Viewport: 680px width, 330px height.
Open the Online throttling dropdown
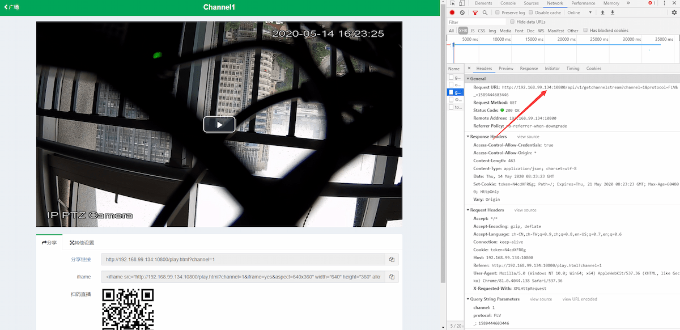[x=579, y=12]
